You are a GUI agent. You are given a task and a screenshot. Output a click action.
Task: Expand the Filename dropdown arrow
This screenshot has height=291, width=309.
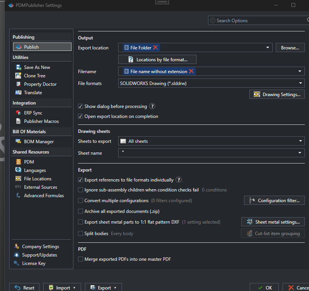click(300, 71)
